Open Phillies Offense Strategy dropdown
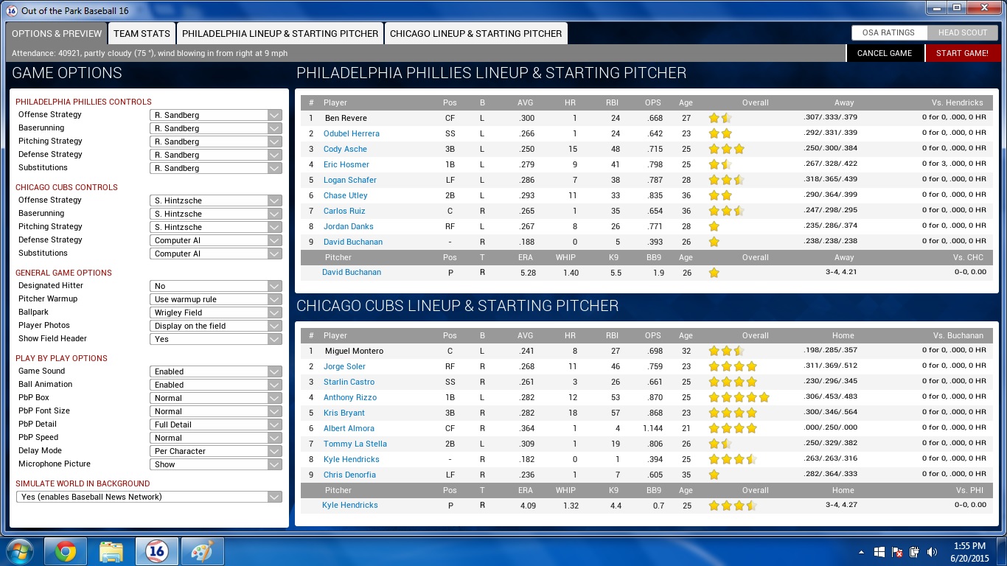 tap(216, 115)
